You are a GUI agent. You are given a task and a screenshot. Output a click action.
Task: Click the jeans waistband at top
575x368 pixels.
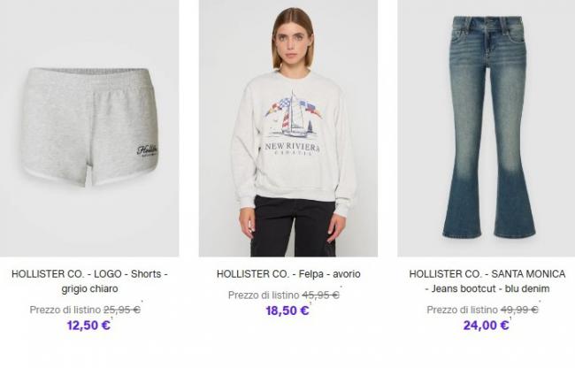tap(487, 25)
